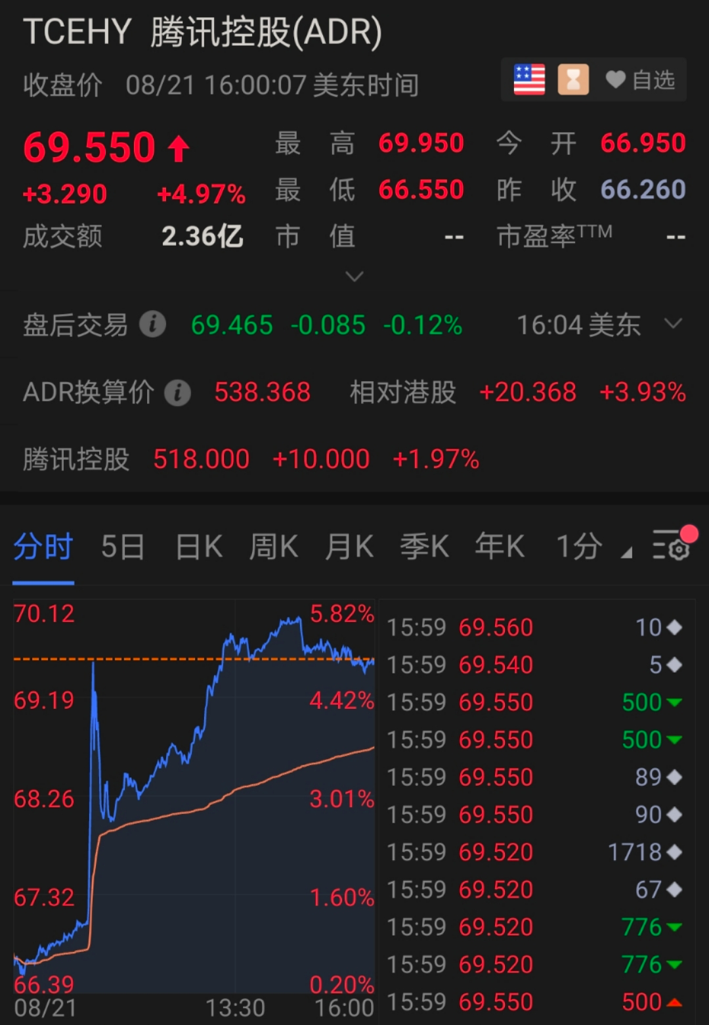Image resolution: width=709 pixels, height=1025 pixels.
Task: Switch to the 日K chart tab
Action: pos(199,547)
